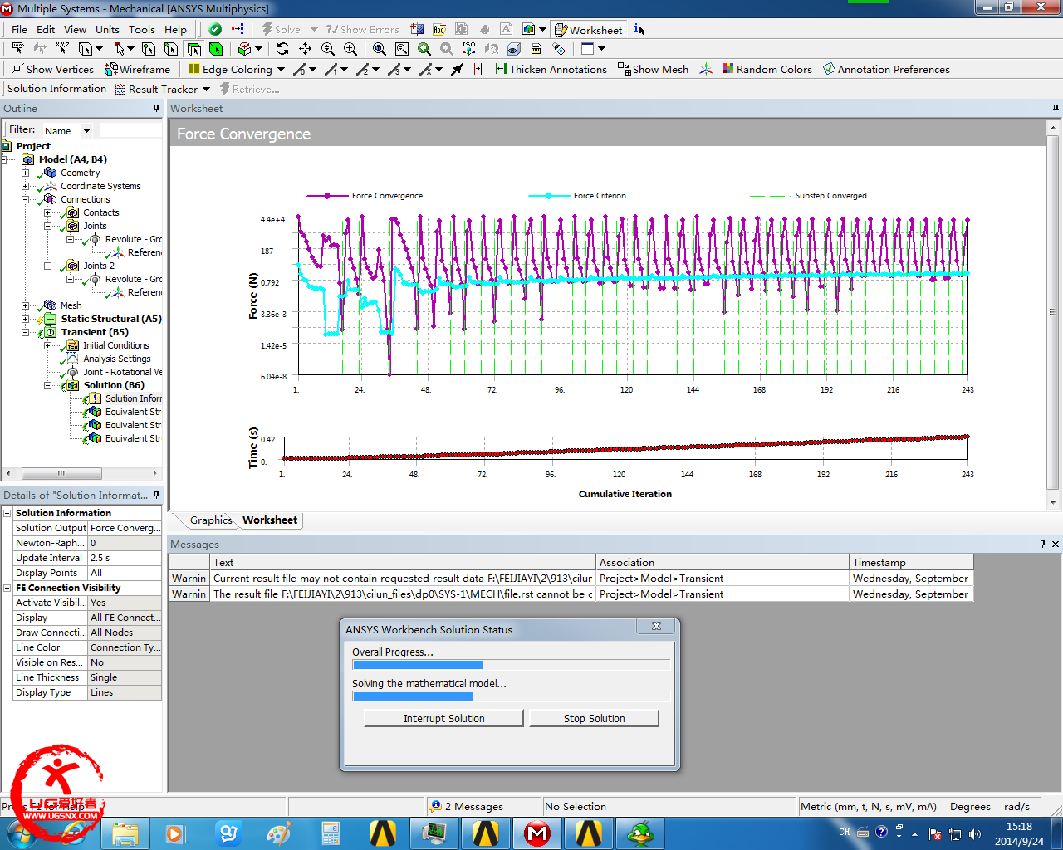Image resolution: width=1063 pixels, height=850 pixels.
Task: Open the Filter Name dropdown
Action: (86, 130)
